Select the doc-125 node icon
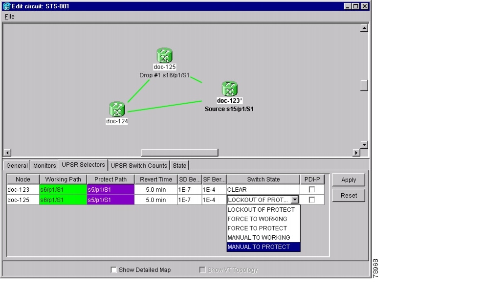This screenshot has width=484, height=293. tap(164, 55)
